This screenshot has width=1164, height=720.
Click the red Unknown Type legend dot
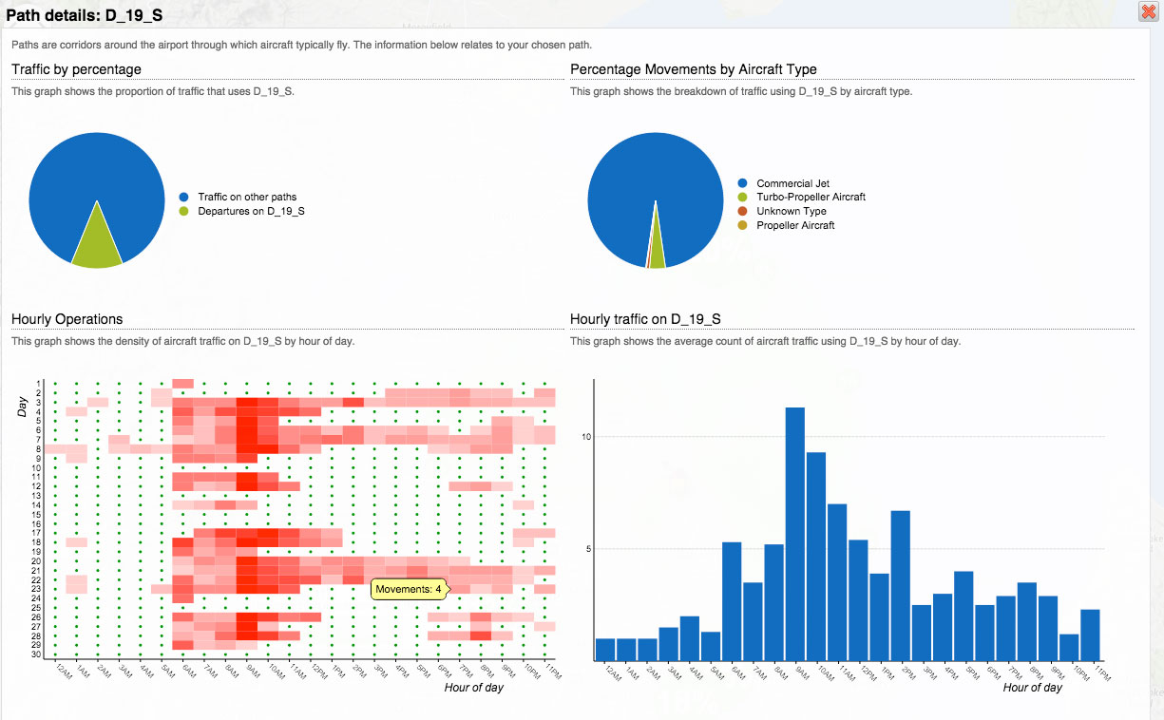[x=742, y=212]
